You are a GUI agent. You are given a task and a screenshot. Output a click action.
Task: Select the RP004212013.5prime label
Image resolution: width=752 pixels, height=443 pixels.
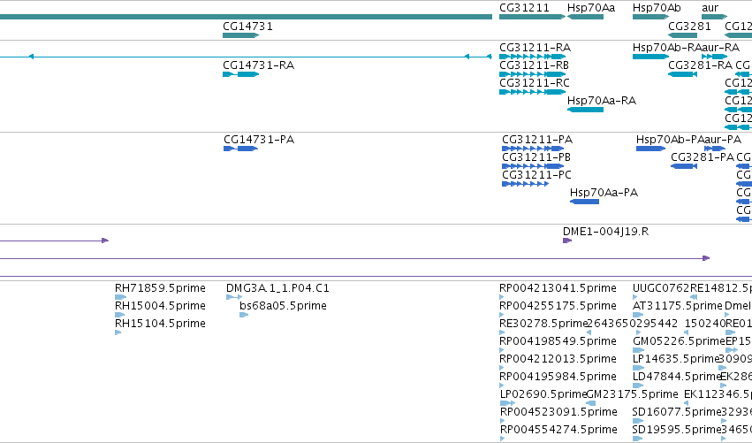pos(558,359)
